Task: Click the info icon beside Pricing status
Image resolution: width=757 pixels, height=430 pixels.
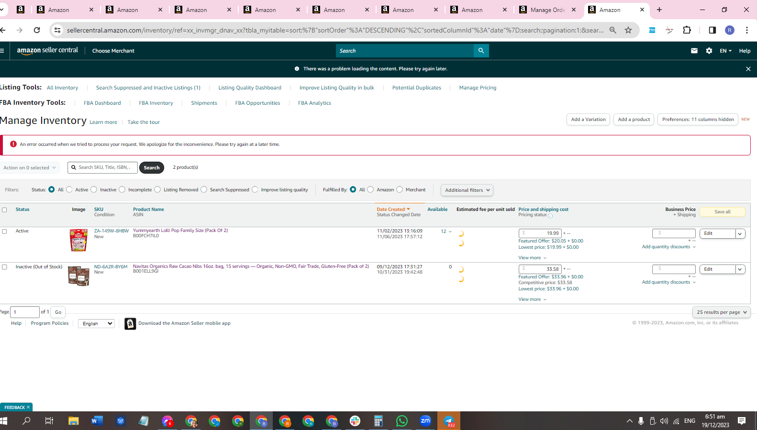Action: pyautogui.click(x=550, y=216)
